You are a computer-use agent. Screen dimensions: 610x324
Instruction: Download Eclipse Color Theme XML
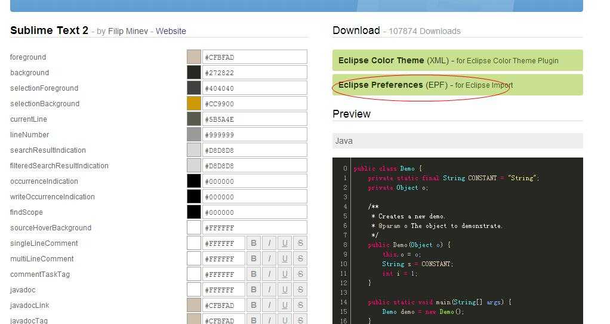(457, 60)
